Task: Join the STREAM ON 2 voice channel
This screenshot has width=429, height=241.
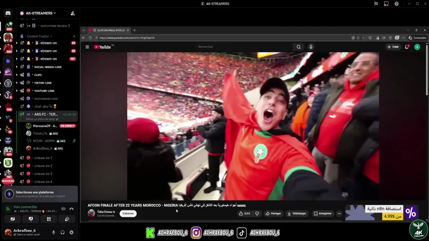Action: (47, 166)
